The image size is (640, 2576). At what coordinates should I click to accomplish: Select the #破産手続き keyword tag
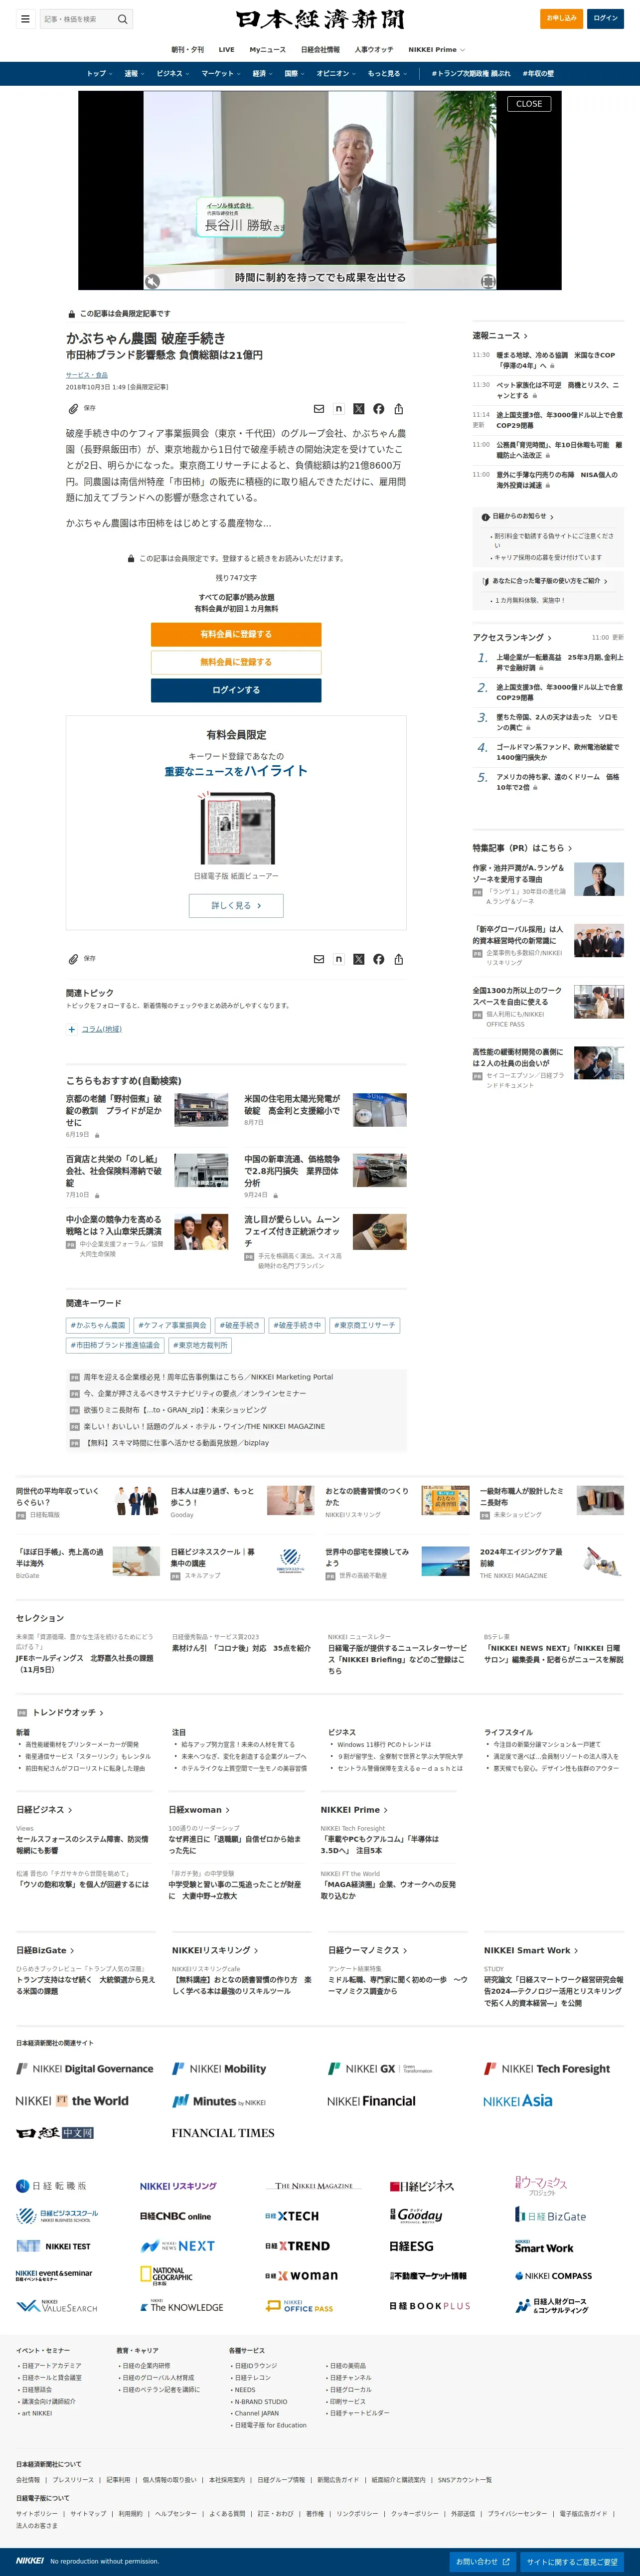tap(240, 1325)
